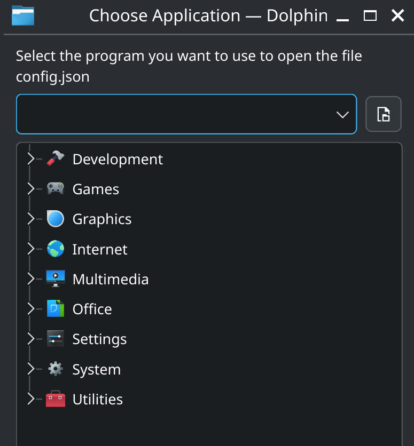The height and width of the screenshot is (446, 414).
Task: Open the program name dropdown arrow
Action: [x=342, y=115]
